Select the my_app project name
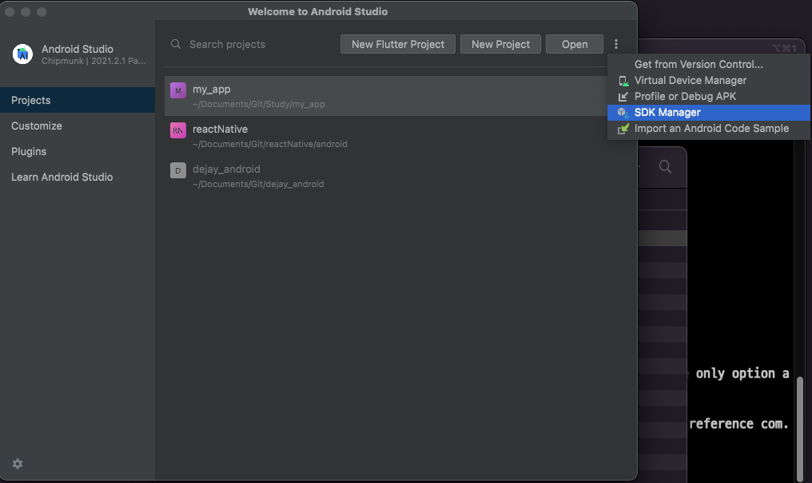 coord(211,89)
